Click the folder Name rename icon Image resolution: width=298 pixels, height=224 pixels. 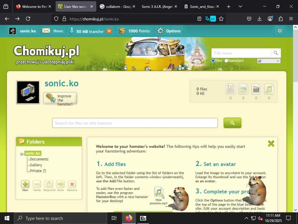[x=37, y=184]
